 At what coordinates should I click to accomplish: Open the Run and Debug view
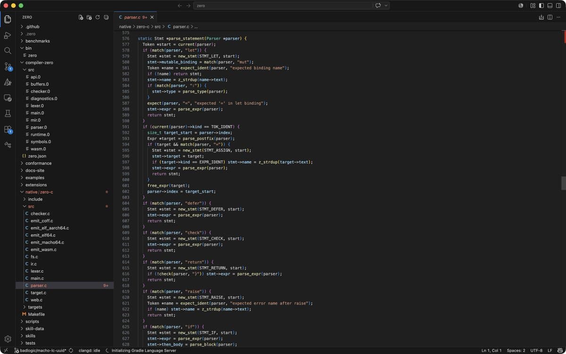click(x=8, y=35)
